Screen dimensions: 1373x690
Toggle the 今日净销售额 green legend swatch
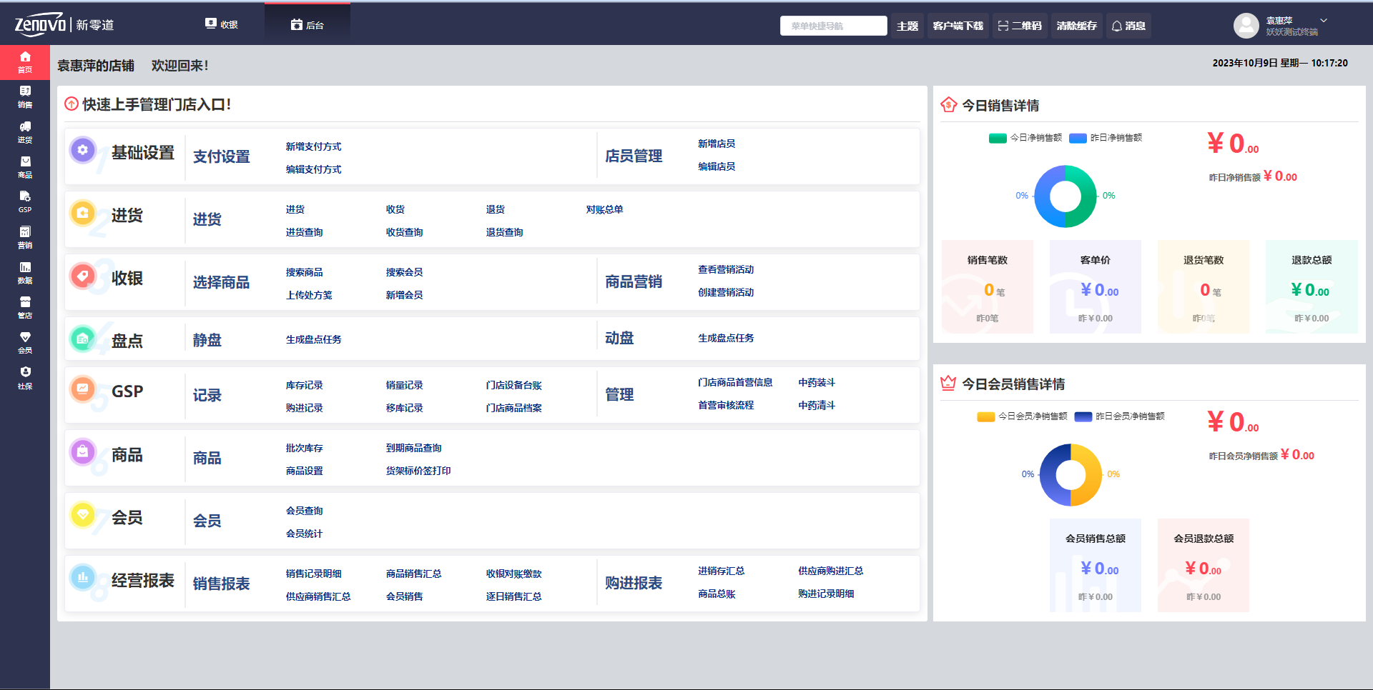[x=998, y=138]
